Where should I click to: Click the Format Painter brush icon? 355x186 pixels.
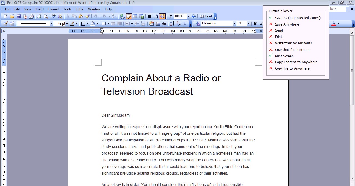pos(88,17)
